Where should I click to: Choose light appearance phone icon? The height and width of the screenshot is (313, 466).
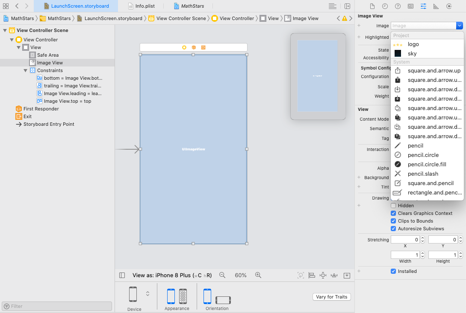171,296
